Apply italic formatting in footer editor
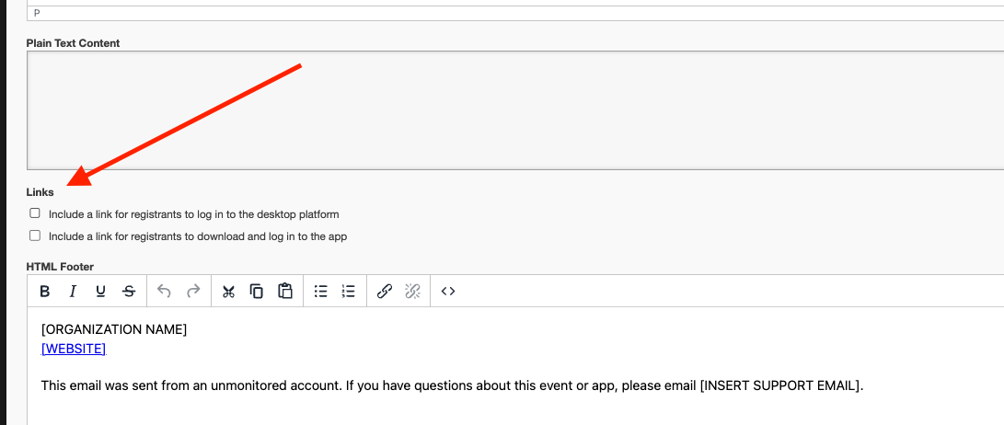This screenshot has height=425, width=1004. tap(72, 292)
